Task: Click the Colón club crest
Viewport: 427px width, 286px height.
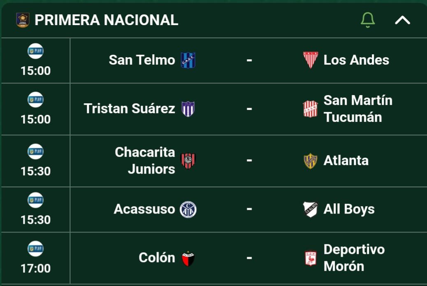Action: (188, 258)
